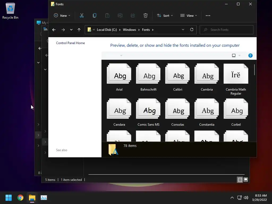Open the Recycle Bin on desktop

click(x=10, y=11)
